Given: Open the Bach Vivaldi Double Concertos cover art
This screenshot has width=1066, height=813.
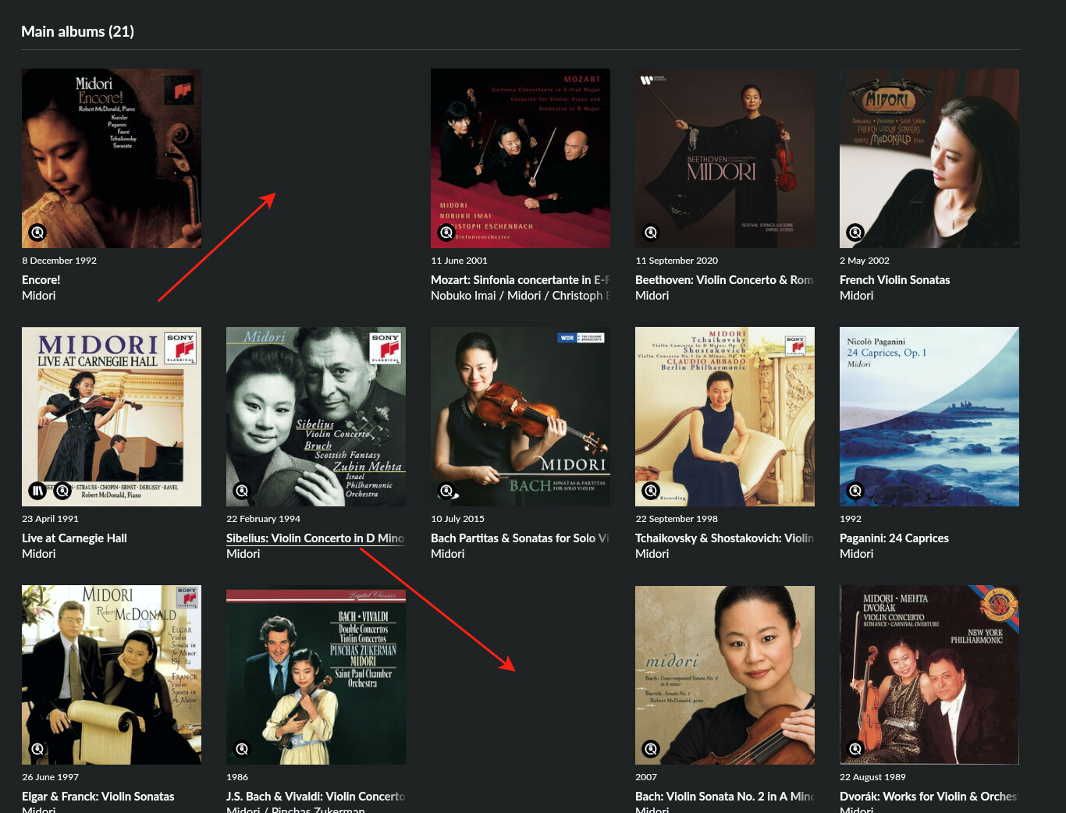Looking at the screenshot, I should click(316, 675).
